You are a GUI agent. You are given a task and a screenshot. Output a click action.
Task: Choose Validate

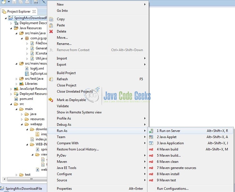tap(98, 106)
